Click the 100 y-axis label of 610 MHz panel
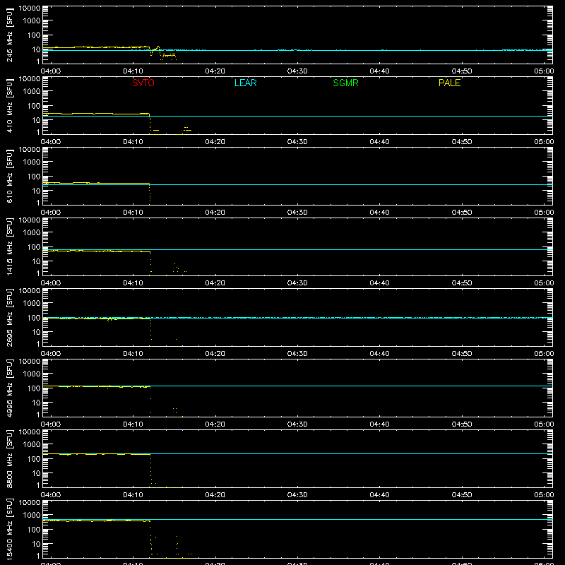Screen dimensions: 565x565 (34, 177)
